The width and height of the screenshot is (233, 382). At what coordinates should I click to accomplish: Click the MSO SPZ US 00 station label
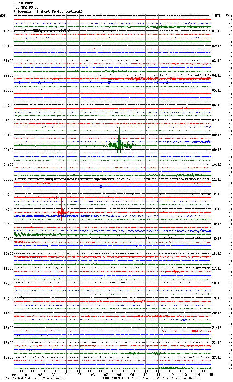pos(26,7)
